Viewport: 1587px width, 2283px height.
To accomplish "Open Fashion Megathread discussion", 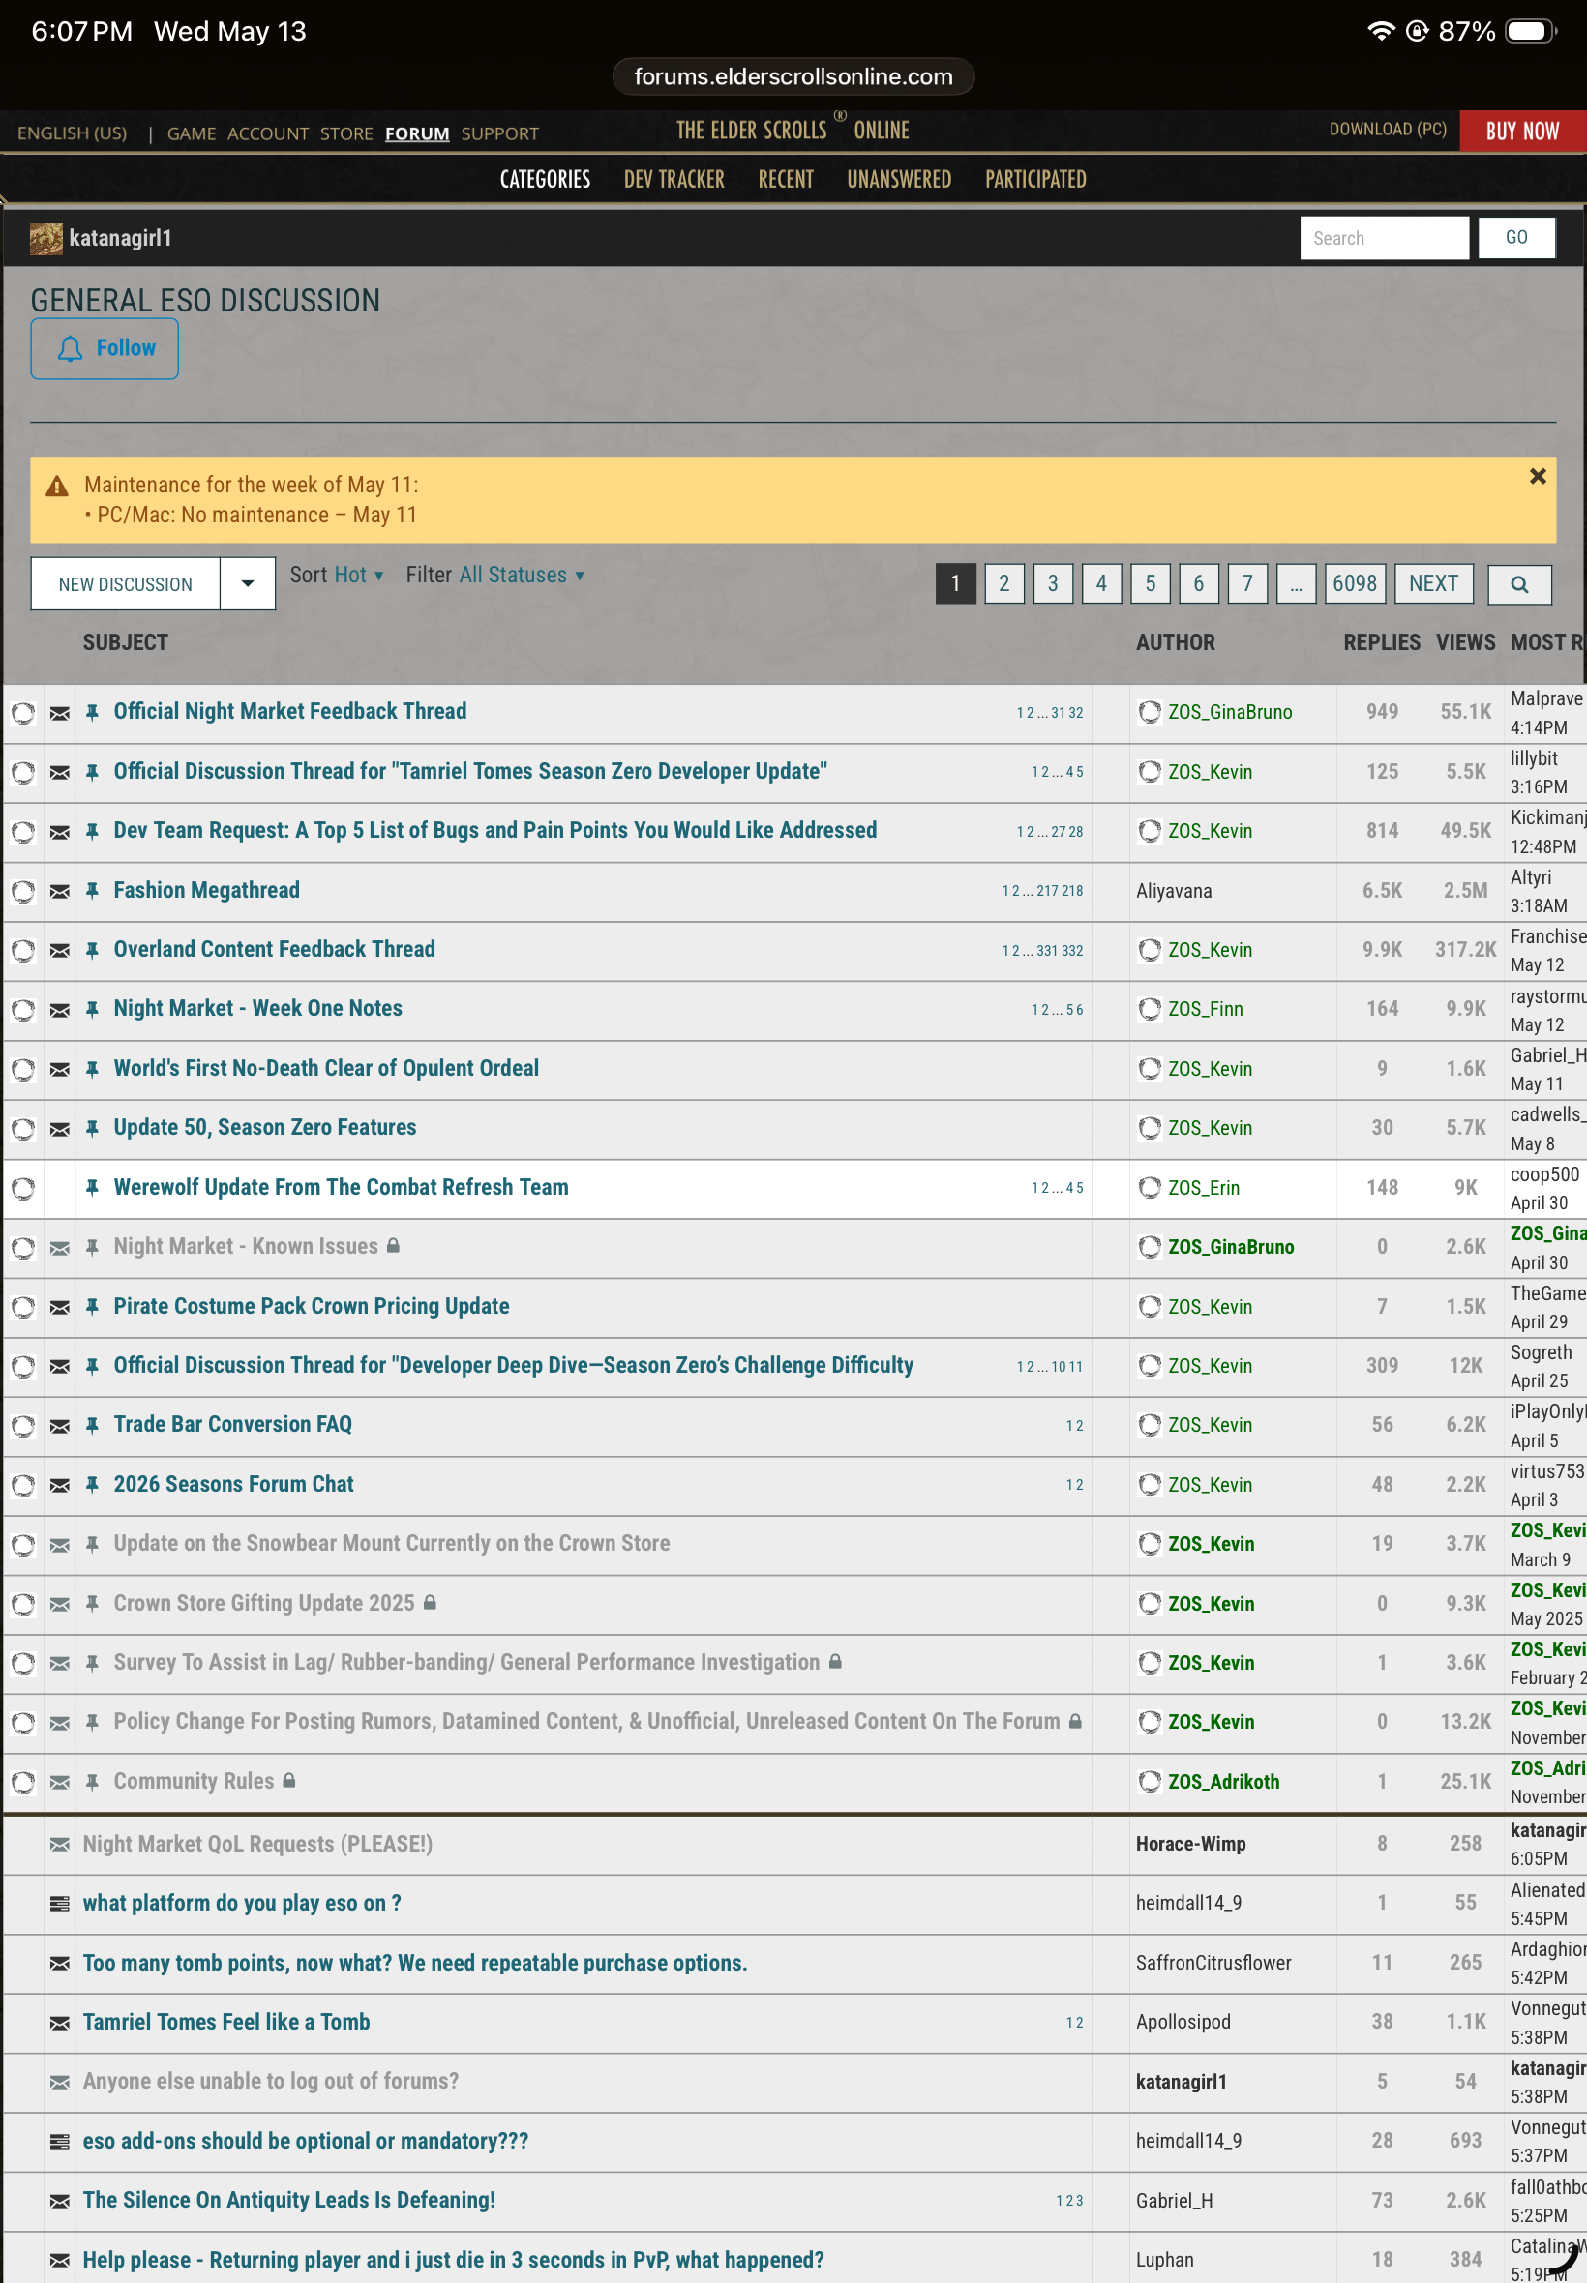I will (207, 891).
